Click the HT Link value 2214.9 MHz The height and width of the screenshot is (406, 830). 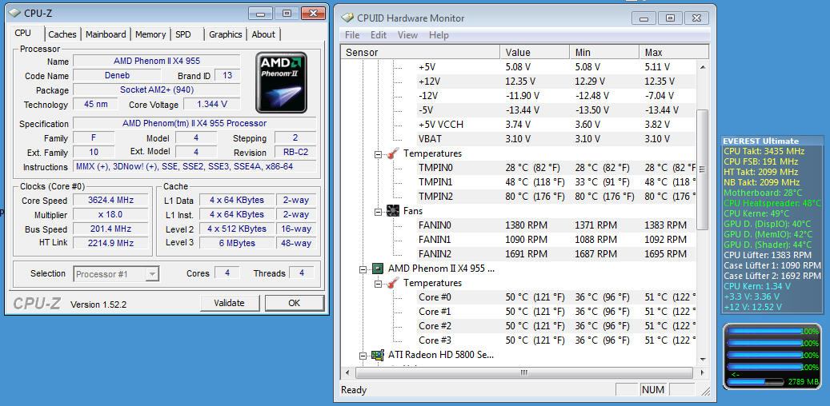110,243
